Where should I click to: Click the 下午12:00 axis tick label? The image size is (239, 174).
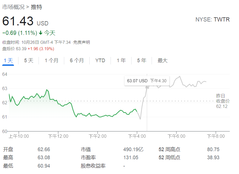(x=58, y=136)
